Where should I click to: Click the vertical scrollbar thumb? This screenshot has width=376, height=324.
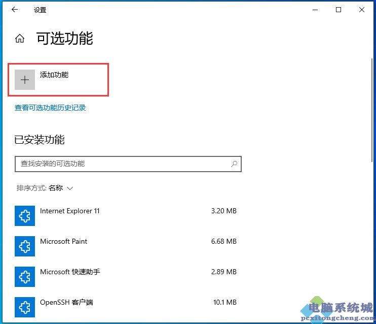click(x=372, y=110)
